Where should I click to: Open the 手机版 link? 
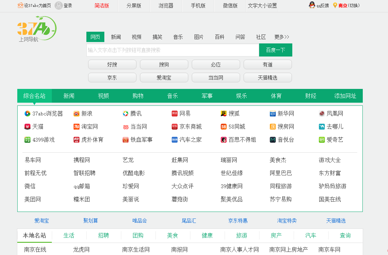(x=198, y=6)
